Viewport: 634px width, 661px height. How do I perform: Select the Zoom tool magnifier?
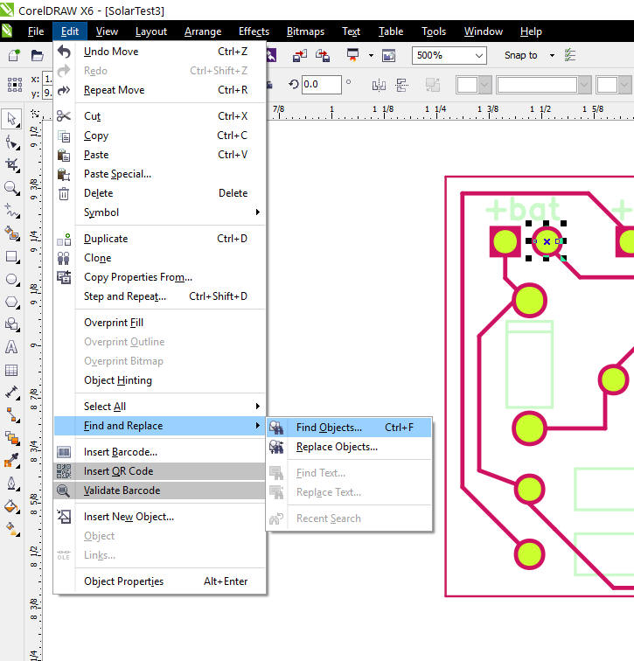(x=12, y=188)
